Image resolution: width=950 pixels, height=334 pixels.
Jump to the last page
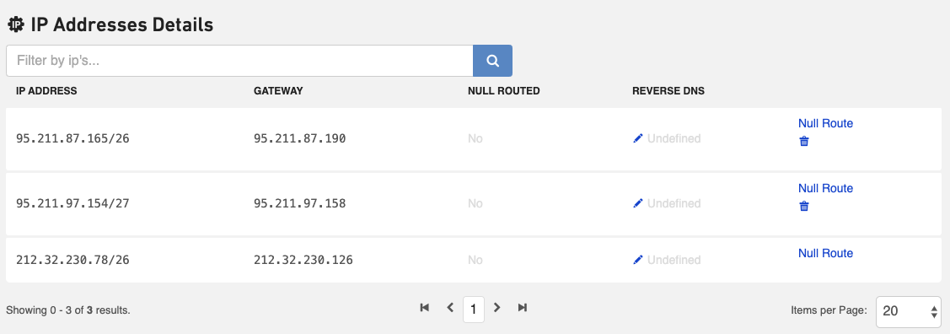pyautogui.click(x=523, y=308)
